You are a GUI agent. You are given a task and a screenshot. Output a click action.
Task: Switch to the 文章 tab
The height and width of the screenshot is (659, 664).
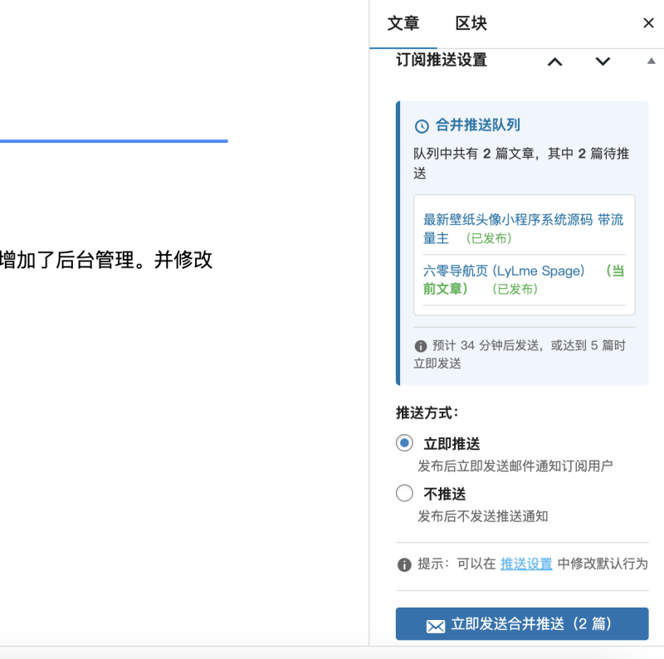[404, 24]
